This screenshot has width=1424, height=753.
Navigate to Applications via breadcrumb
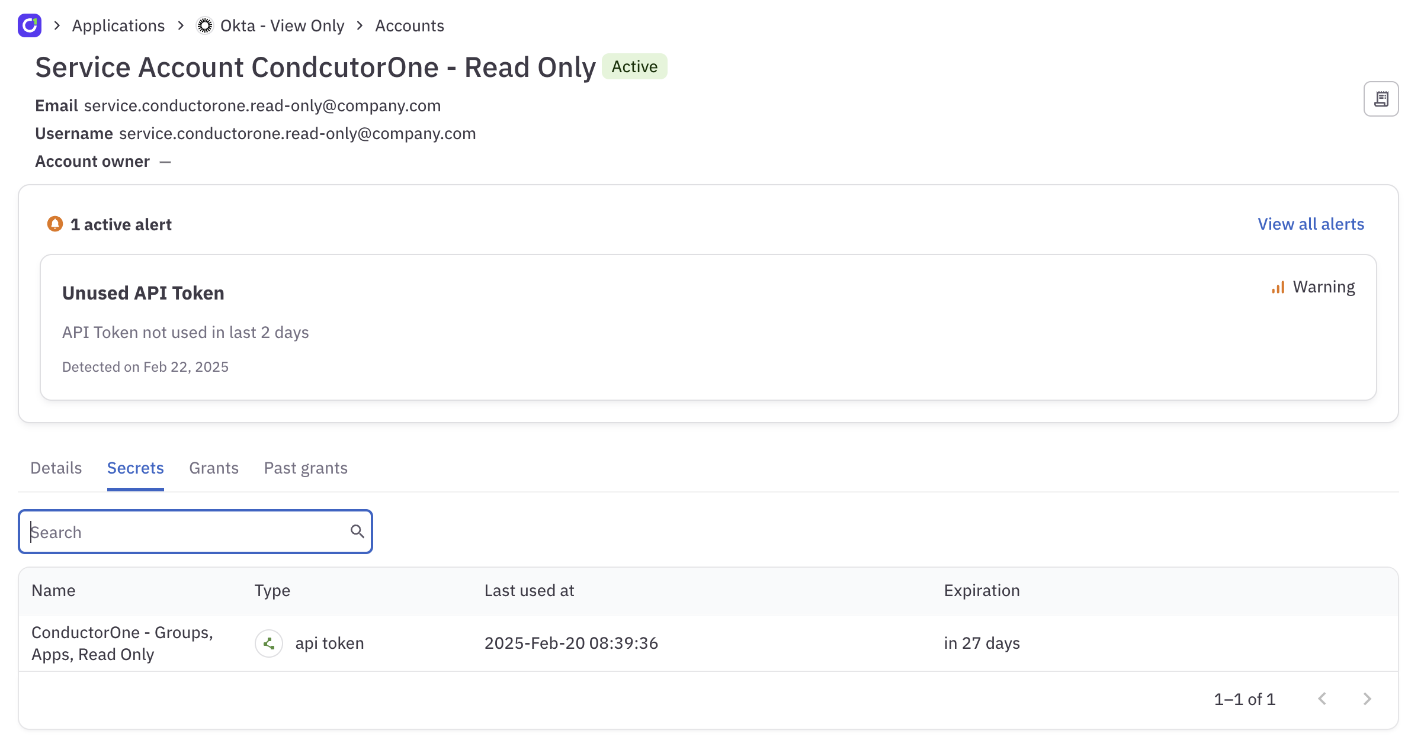(118, 25)
